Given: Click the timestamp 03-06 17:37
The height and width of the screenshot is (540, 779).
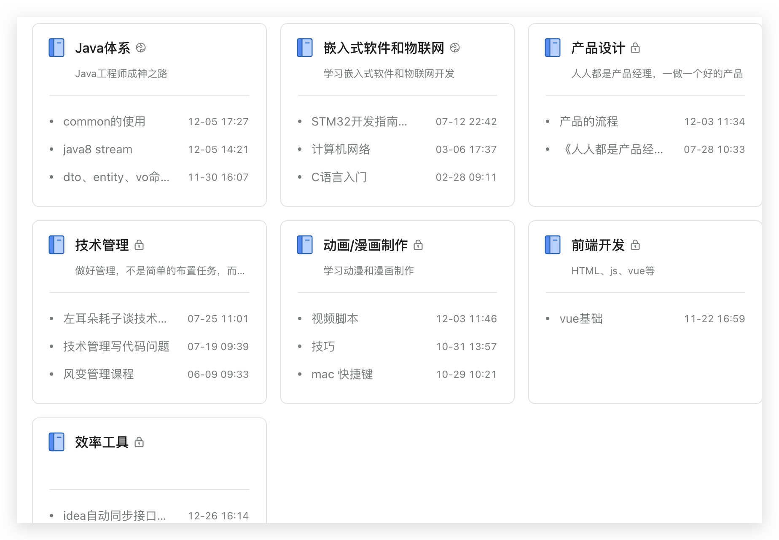Looking at the screenshot, I should (466, 150).
